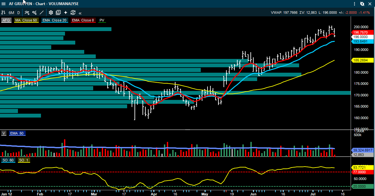Viewport: 375px width, 196px height.
Task: Click the -1.41% change percentage
Action: 364,13
